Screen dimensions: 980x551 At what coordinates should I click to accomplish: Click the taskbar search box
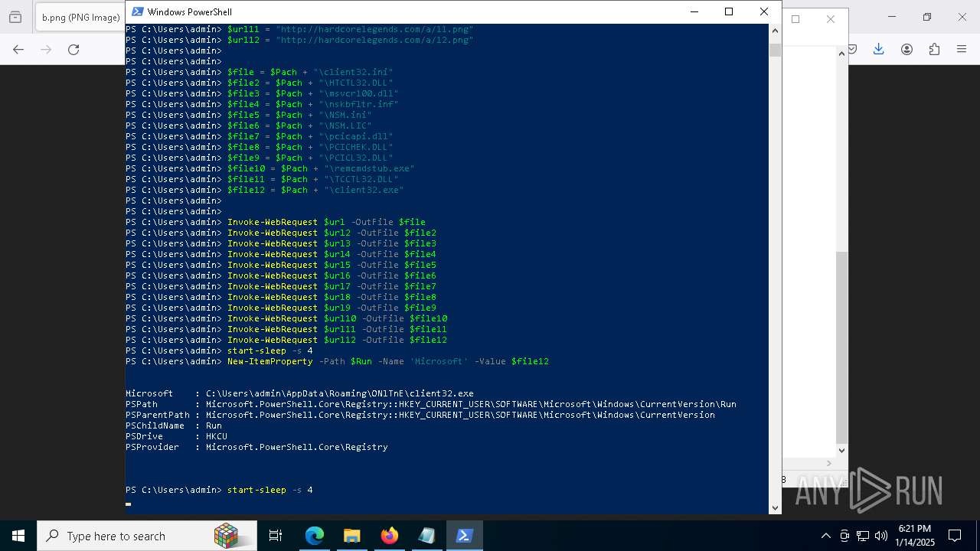coord(147,536)
